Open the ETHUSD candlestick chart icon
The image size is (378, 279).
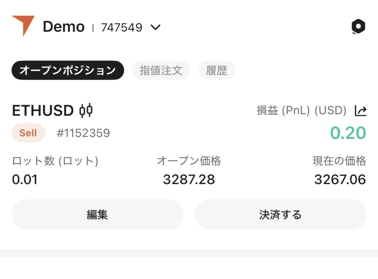coord(86,111)
